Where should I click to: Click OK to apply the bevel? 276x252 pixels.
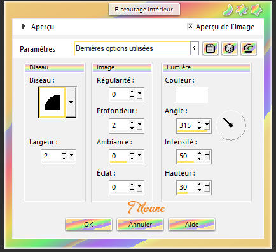(88, 225)
